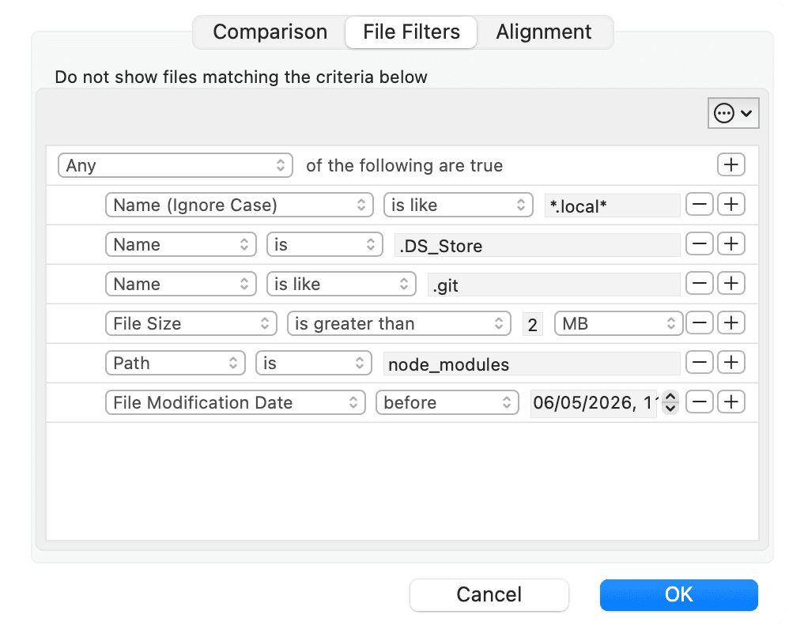Open the MB unit dropdown

[618, 323]
